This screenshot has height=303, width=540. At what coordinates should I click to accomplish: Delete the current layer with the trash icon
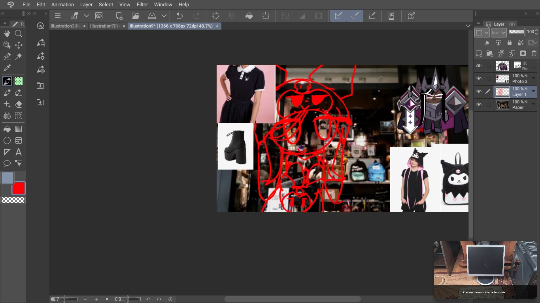point(534,53)
